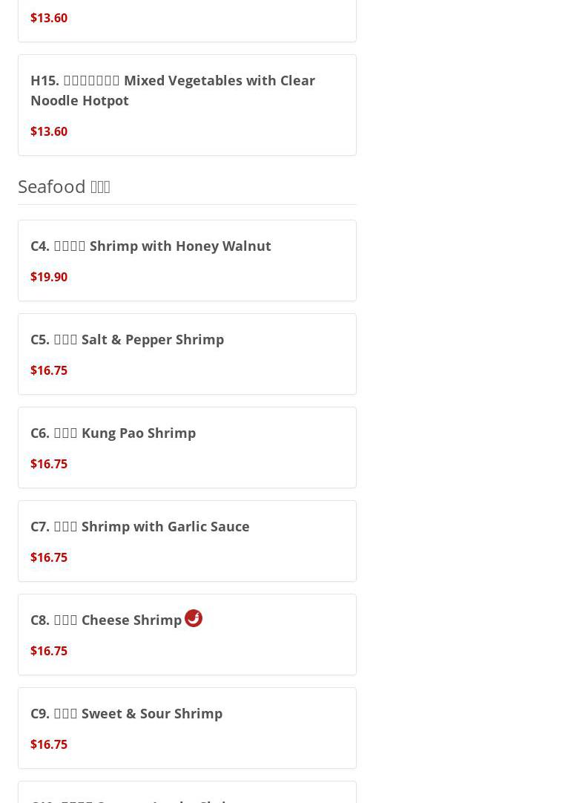Open H15 Mixed Vegetables with Clear Noodle Hotpot
This screenshot has height=803, width=571.
[172, 90]
